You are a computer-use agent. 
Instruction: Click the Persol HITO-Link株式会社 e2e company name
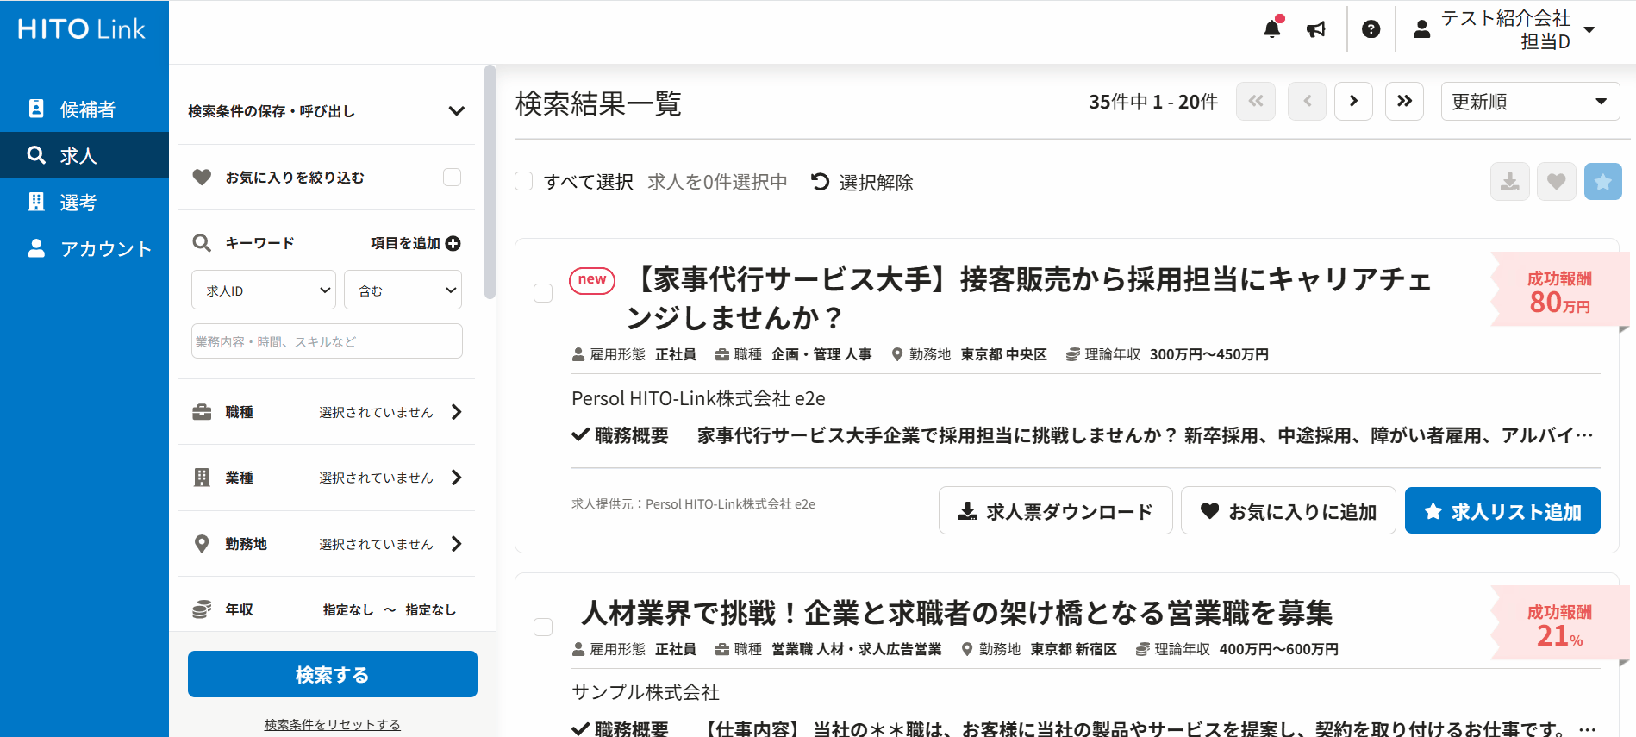point(698,398)
